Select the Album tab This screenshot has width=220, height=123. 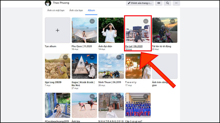coord(91,10)
